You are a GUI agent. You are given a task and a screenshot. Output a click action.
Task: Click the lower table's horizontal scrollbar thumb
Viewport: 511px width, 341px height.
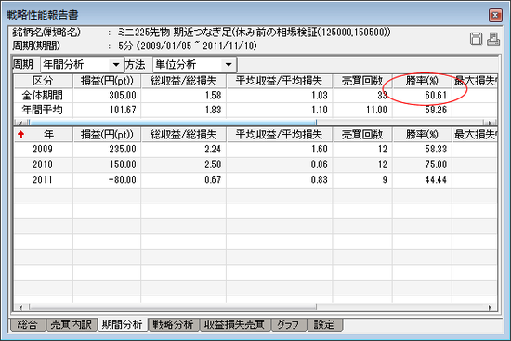point(173,307)
